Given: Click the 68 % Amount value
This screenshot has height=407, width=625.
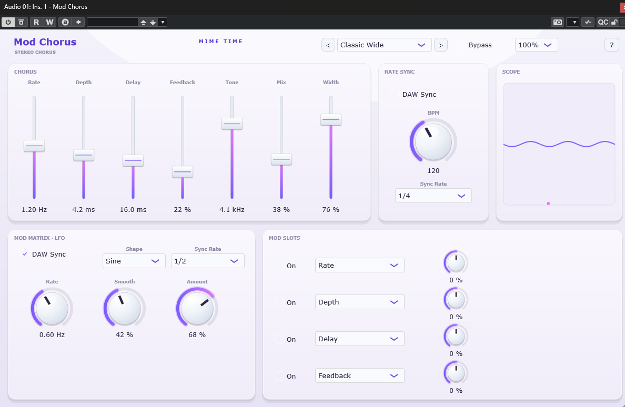Looking at the screenshot, I should coord(197,335).
